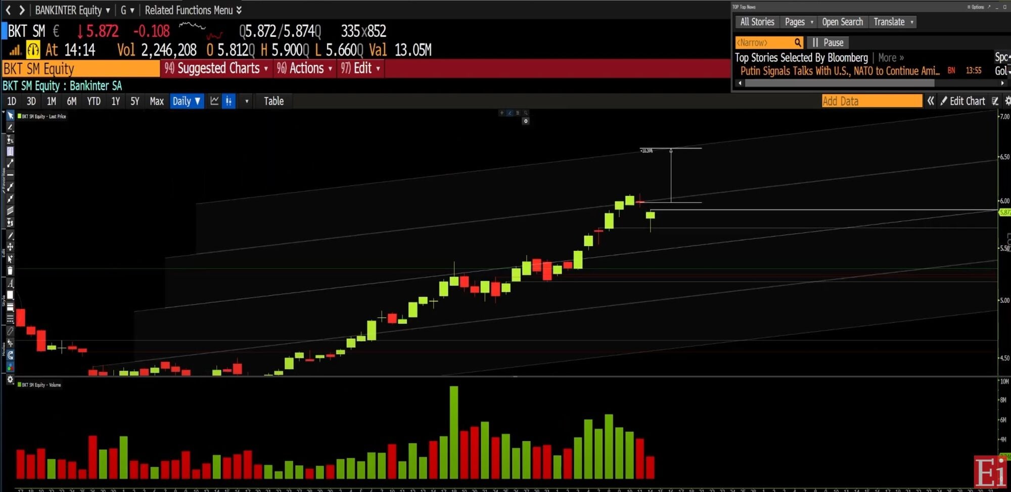Click the chart notes checklist icon
1011x492 pixels.
tap(995, 101)
